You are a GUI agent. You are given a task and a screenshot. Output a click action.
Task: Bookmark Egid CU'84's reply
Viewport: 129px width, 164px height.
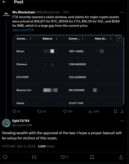92,157
